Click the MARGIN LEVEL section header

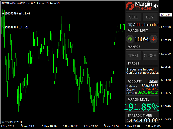point(138,100)
